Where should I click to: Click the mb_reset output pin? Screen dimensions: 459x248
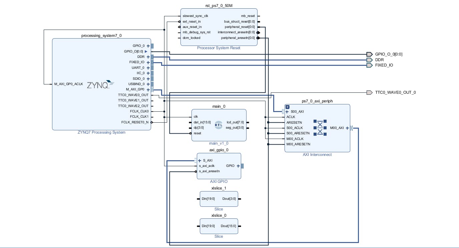tap(248, 16)
